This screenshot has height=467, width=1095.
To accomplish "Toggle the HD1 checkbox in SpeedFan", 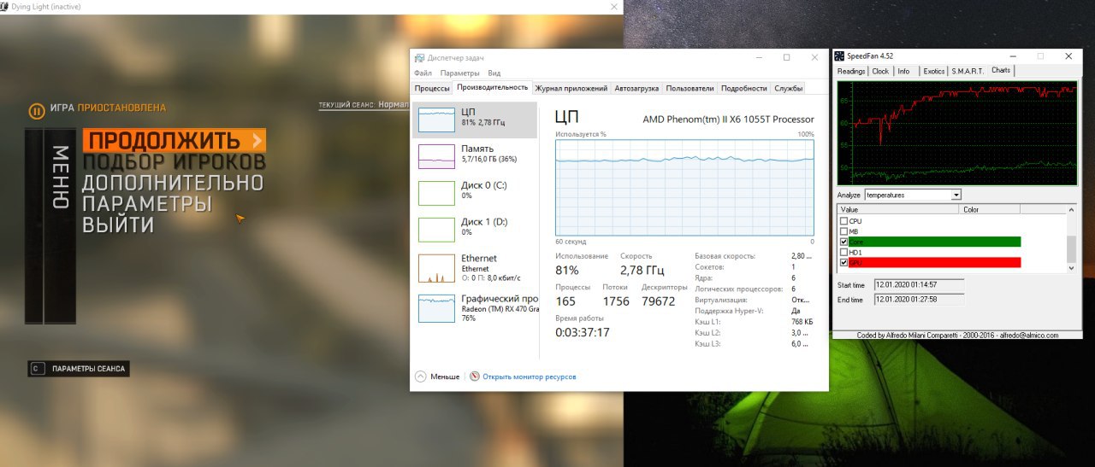I will click(844, 252).
